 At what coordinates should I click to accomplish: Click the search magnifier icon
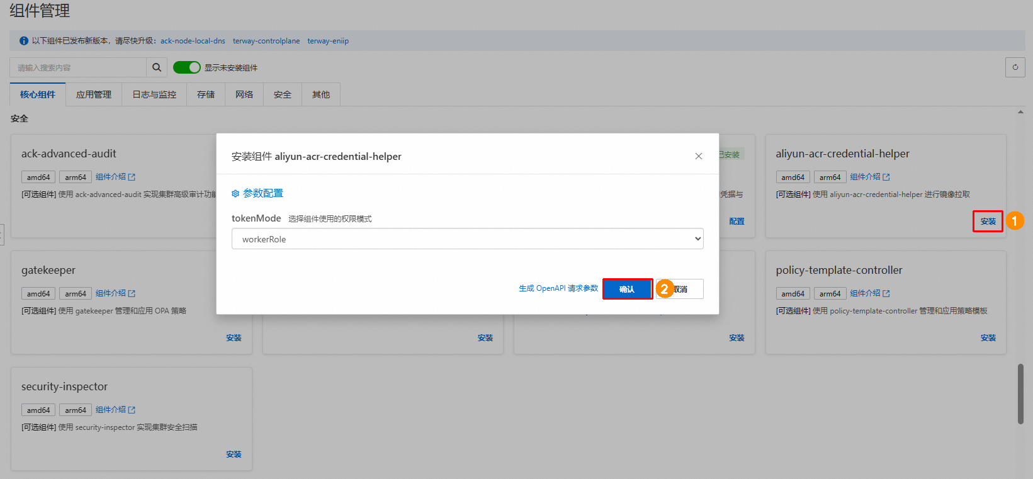click(x=157, y=67)
